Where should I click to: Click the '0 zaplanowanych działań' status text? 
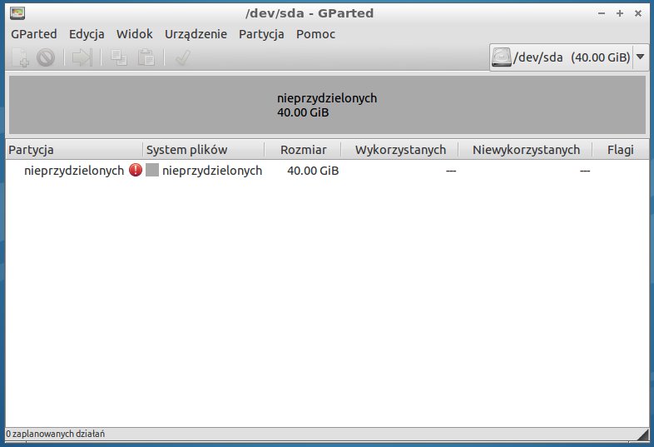56,434
